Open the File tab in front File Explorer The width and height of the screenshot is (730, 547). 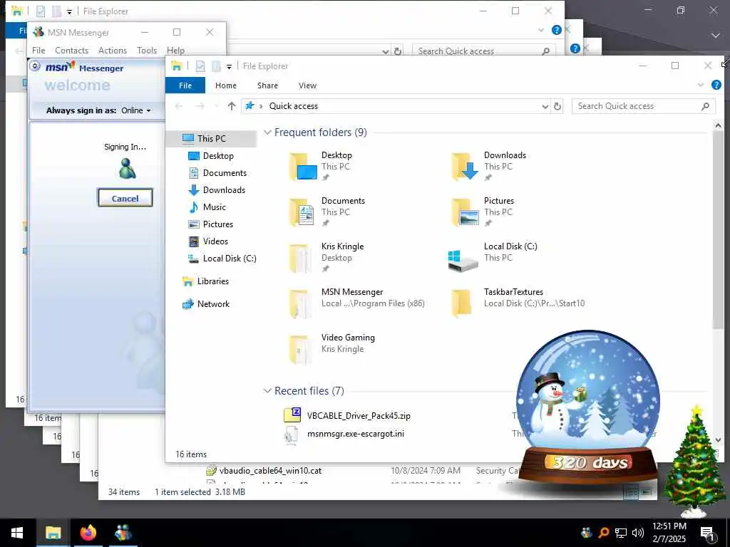(x=185, y=85)
